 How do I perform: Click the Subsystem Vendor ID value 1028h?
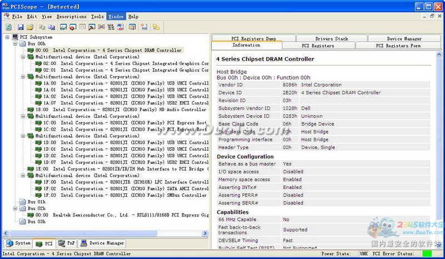tap(290, 108)
